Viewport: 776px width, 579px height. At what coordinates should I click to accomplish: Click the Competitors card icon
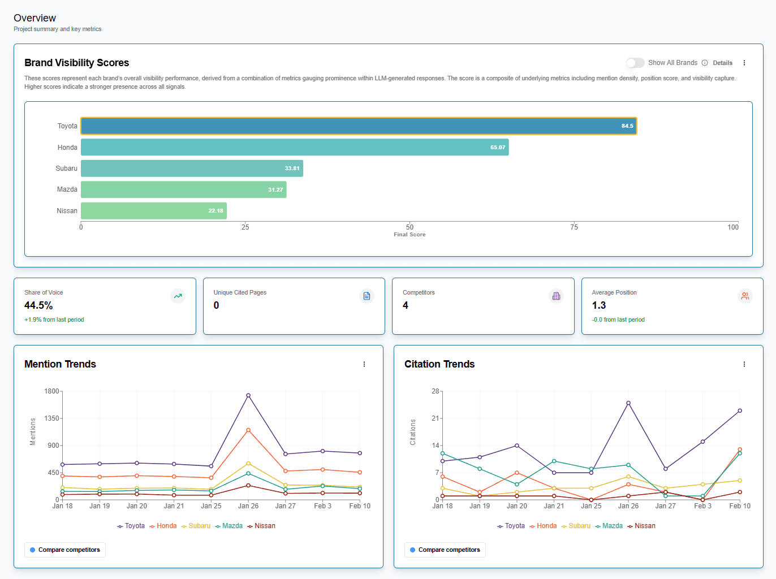click(556, 296)
